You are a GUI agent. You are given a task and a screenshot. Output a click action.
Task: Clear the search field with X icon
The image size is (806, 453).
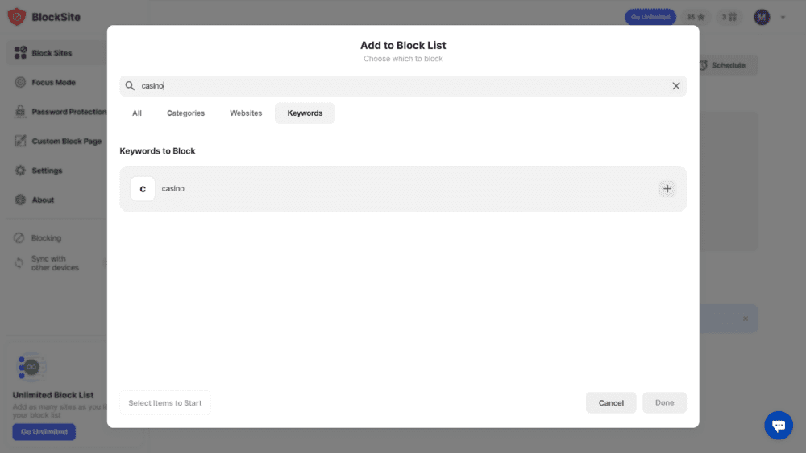pyautogui.click(x=675, y=86)
